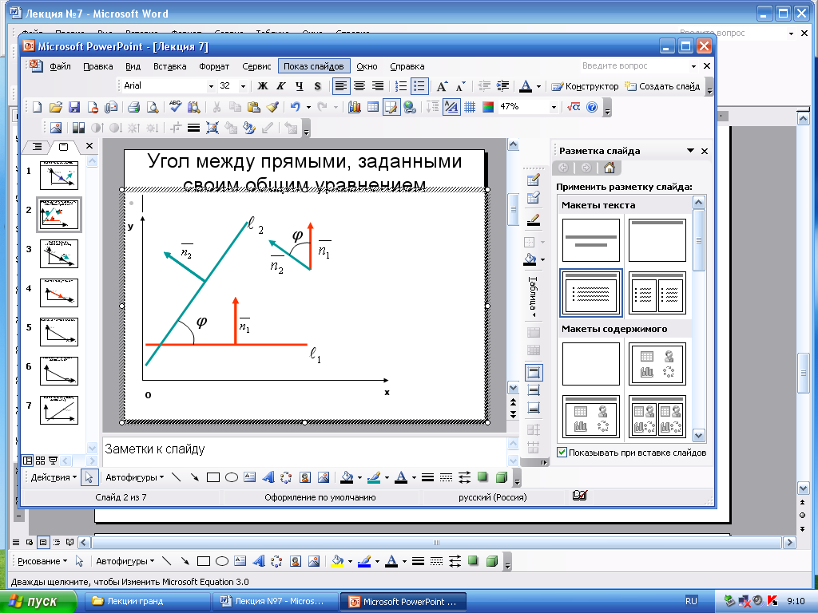The height and width of the screenshot is (613, 818).
Task: Open font color dropdown arrow
Action: (x=538, y=86)
